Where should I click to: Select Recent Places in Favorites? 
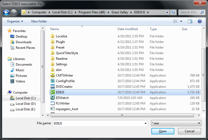25,48
